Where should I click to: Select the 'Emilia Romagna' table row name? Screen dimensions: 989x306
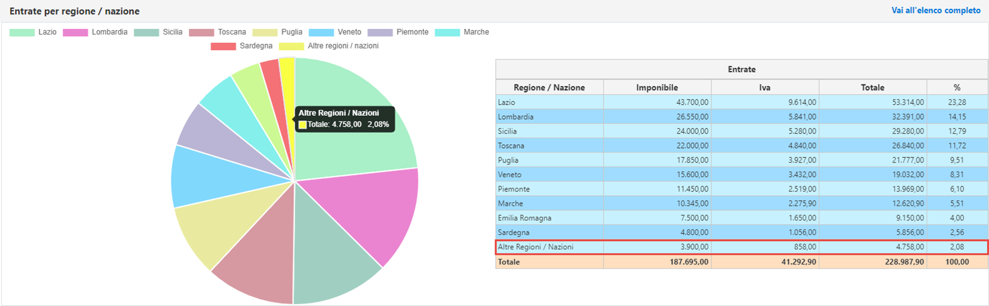click(x=525, y=218)
